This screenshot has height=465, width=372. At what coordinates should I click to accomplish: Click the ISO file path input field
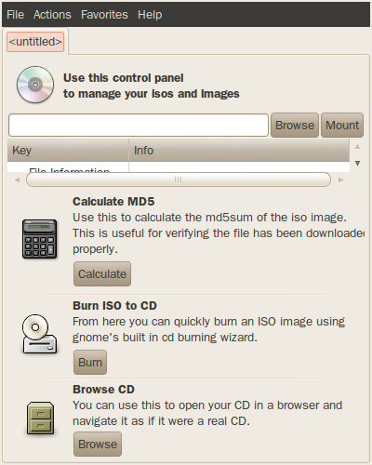[x=139, y=126]
